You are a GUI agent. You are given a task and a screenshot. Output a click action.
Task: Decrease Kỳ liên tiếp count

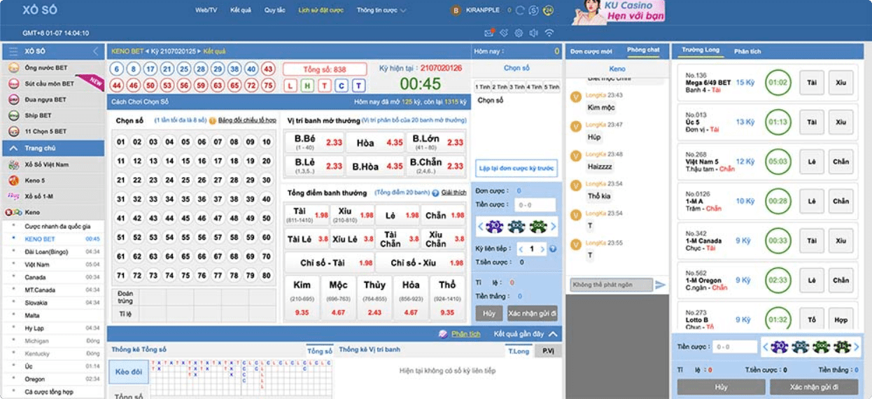coord(520,248)
